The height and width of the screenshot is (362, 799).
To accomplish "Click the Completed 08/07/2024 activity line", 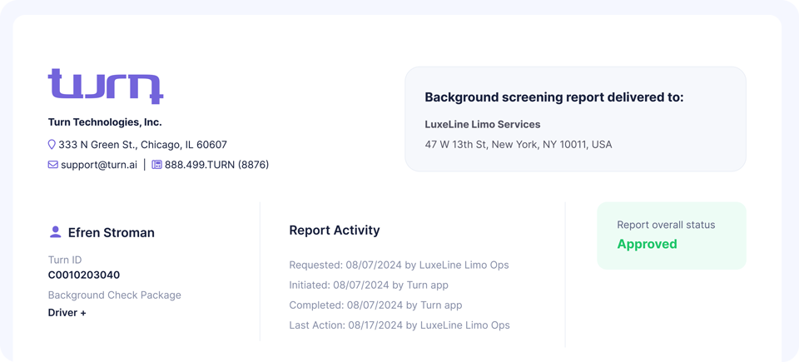I will 375,305.
